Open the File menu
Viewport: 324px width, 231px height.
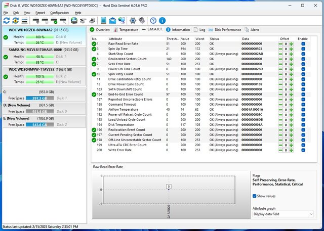pos(6,13)
